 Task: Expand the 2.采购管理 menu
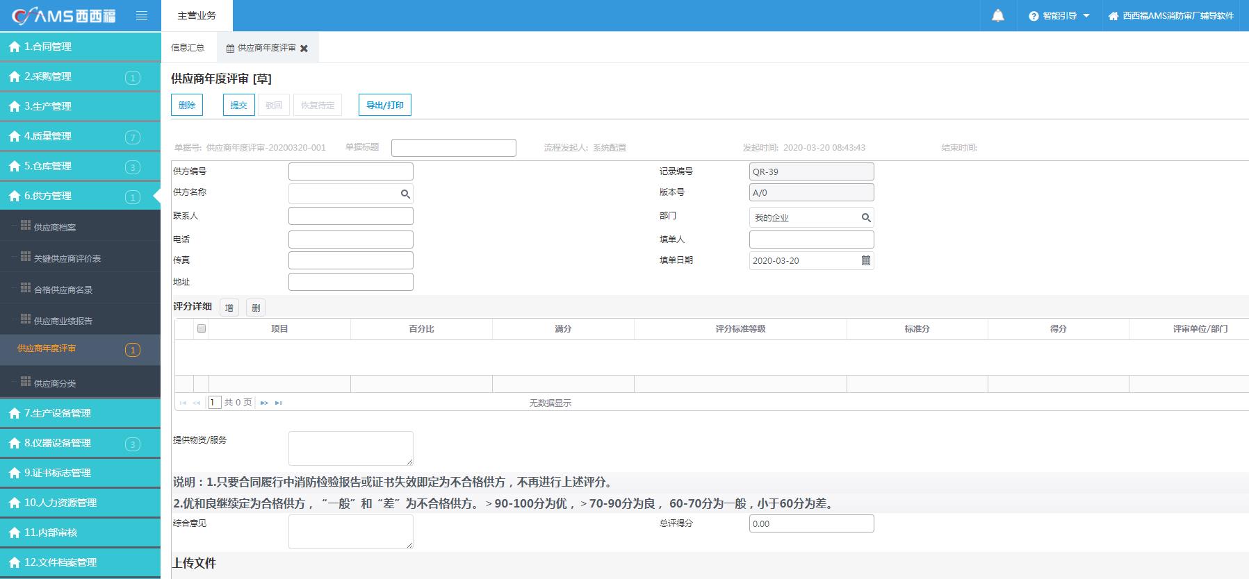click(x=81, y=76)
